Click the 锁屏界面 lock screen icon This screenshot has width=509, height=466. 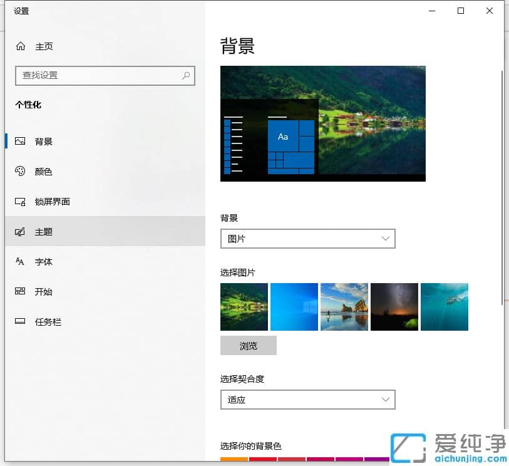[x=21, y=201]
